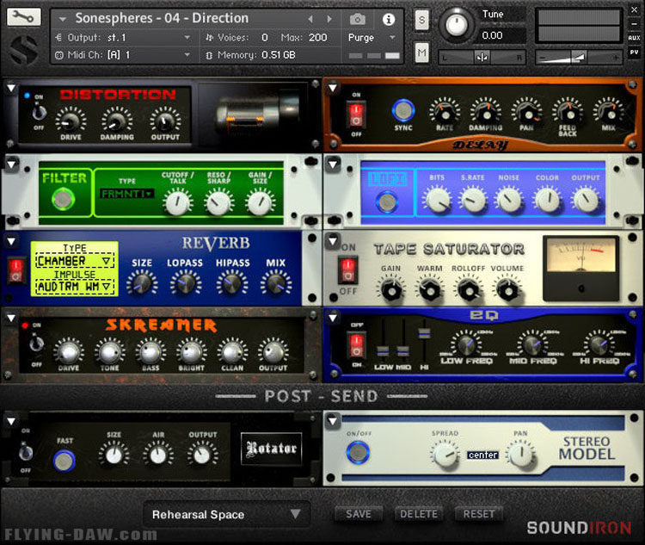Open the wrench instrument edit mode

23,17
